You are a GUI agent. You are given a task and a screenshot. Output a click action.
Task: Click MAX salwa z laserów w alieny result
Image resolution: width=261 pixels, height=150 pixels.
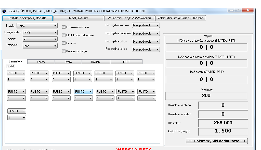tap(206, 63)
